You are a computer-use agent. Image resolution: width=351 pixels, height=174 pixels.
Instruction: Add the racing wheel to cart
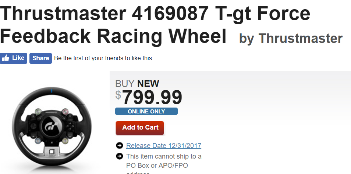(x=140, y=128)
